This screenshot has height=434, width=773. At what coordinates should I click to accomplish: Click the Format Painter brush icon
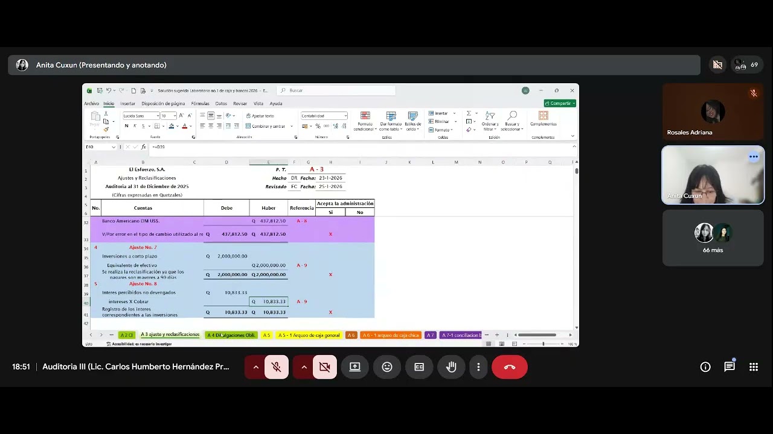(x=106, y=128)
